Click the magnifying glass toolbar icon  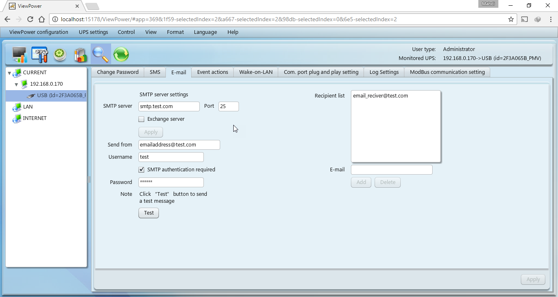point(100,54)
